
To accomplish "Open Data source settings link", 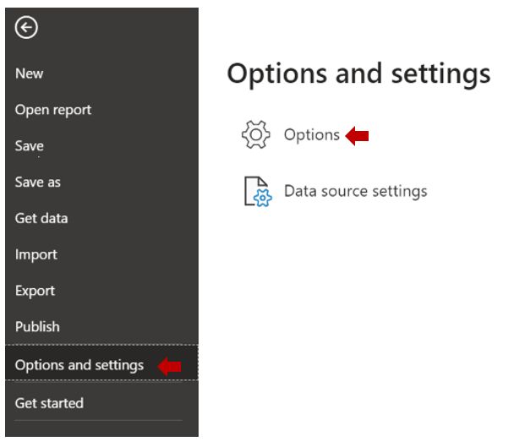I will coord(356,191).
